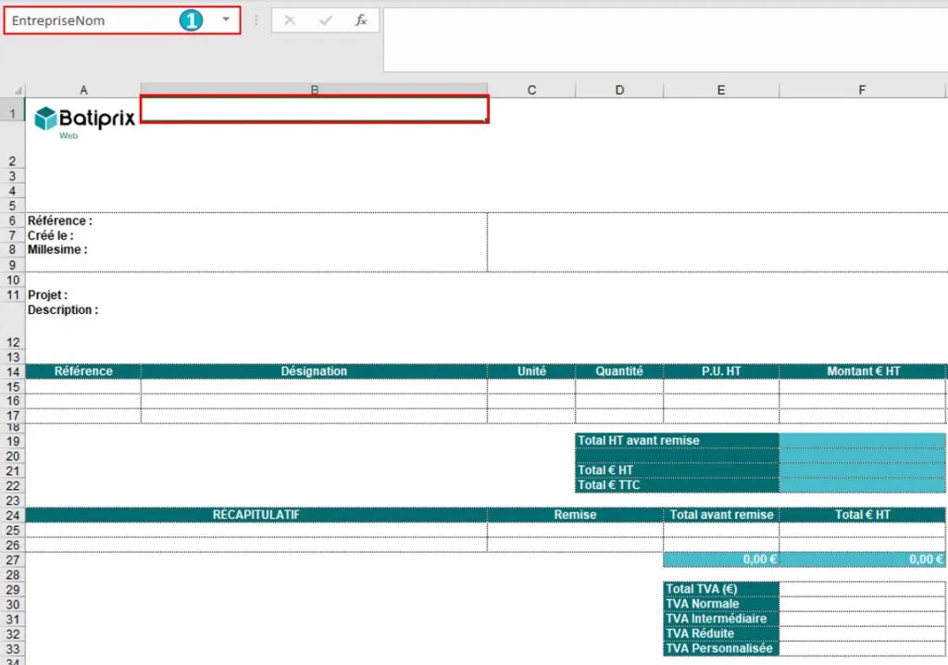Select the Total HT avant remise cell
Image resolution: width=948 pixels, height=665 pixels.
[676, 440]
